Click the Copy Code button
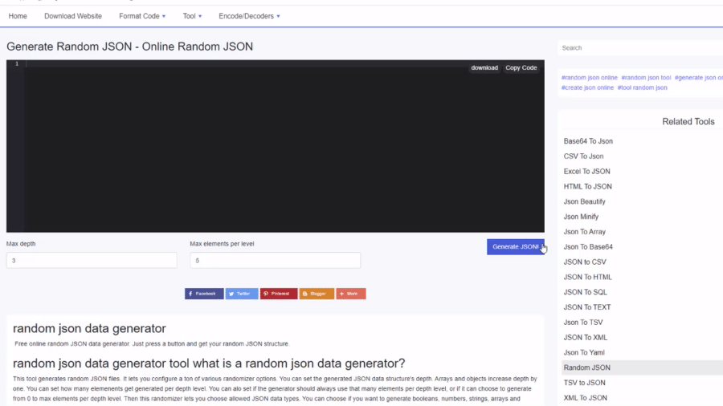The image size is (723, 406). point(521,68)
